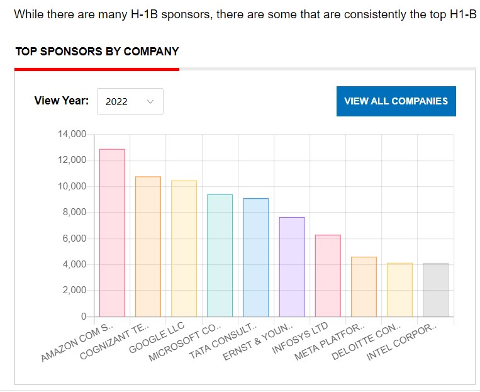
Task: Click the 6,000 y-axis value
Action: [74, 238]
